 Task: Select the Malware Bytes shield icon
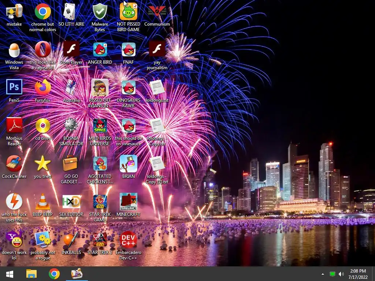(x=100, y=11)
